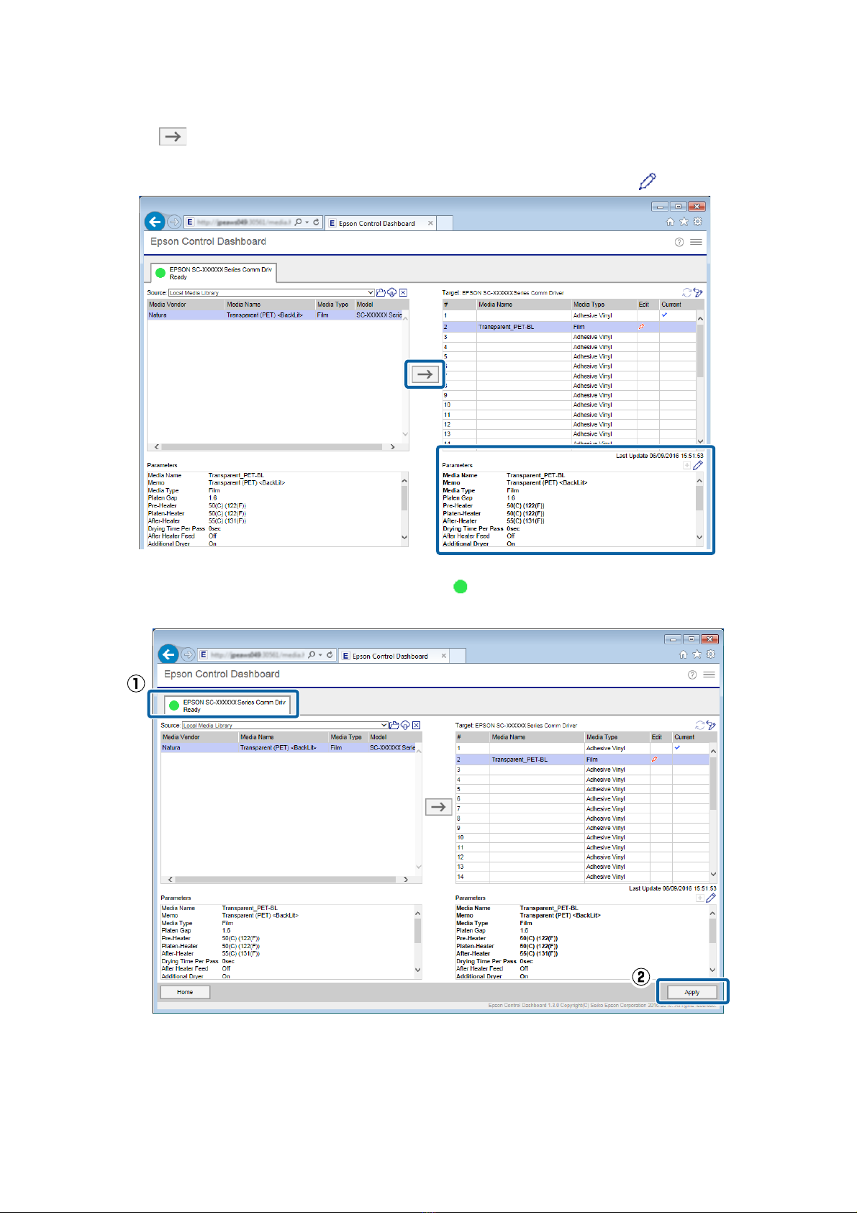Viewport: 857px width, 1213px height.
Task: Select target row Transparent_PET-BL in upper window
Action: pyautogui.click(x=568, y=327)
